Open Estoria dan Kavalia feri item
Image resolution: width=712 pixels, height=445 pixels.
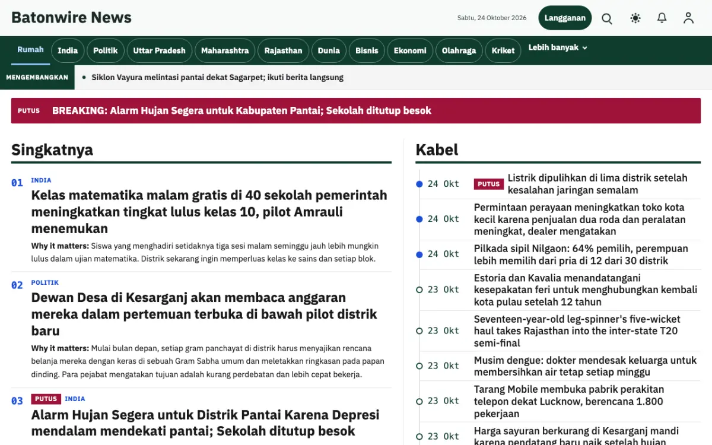586,290
